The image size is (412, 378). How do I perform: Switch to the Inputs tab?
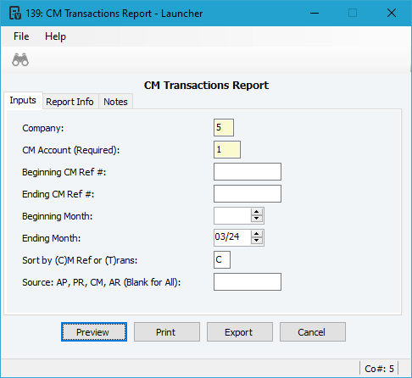click(23, 100)
